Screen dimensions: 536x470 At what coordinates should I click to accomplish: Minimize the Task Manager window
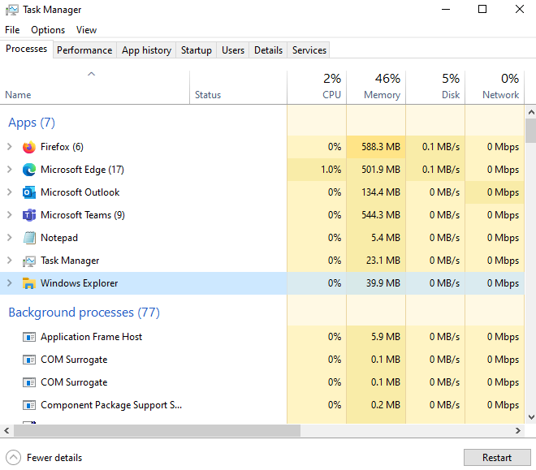click(x=446, y=9)
